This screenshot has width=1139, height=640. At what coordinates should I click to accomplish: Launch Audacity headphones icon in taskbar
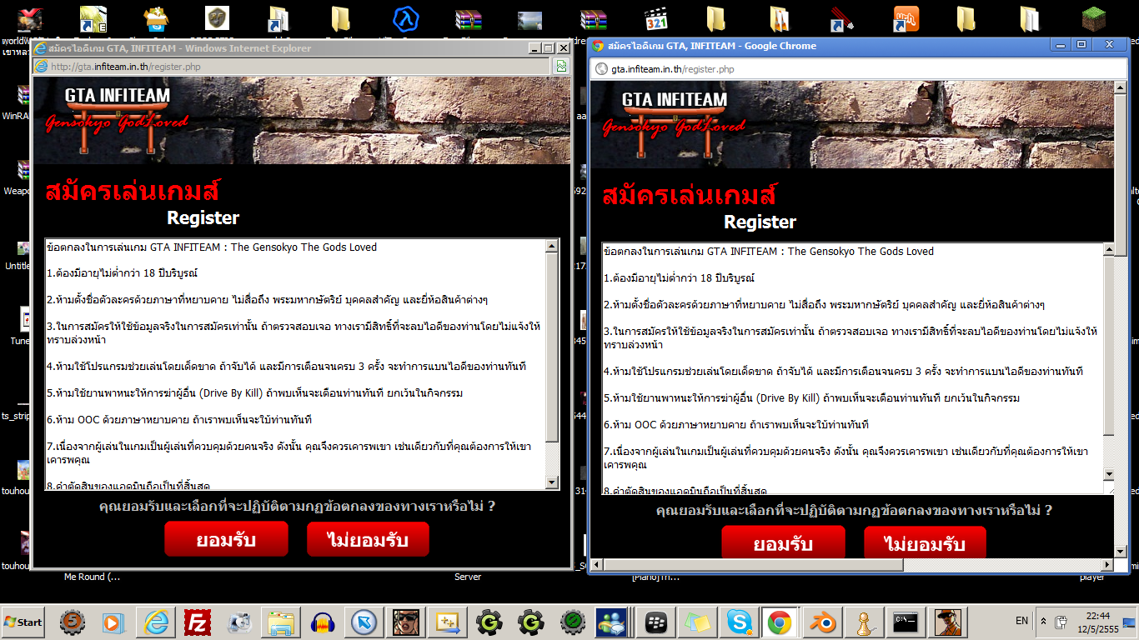click(x=323, y=622)
